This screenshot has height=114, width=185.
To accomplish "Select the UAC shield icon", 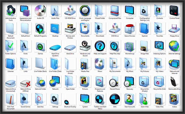I will point(115,99).
